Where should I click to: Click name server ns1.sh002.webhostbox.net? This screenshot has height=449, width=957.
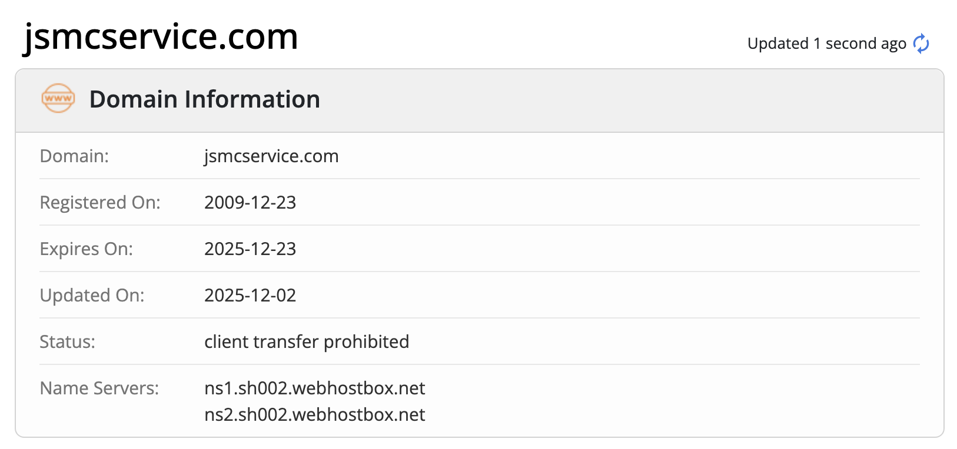pos(314,388)
